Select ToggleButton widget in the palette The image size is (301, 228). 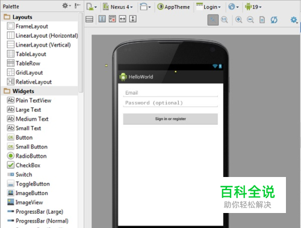coord(28,184)
